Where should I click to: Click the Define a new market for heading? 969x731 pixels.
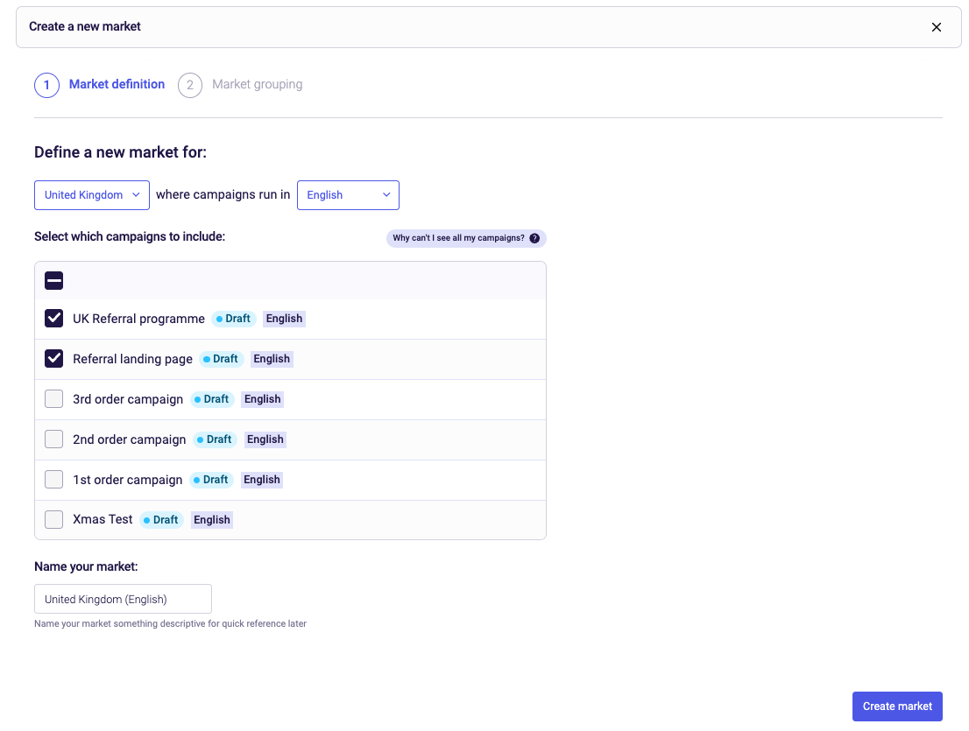pos(121,152)
